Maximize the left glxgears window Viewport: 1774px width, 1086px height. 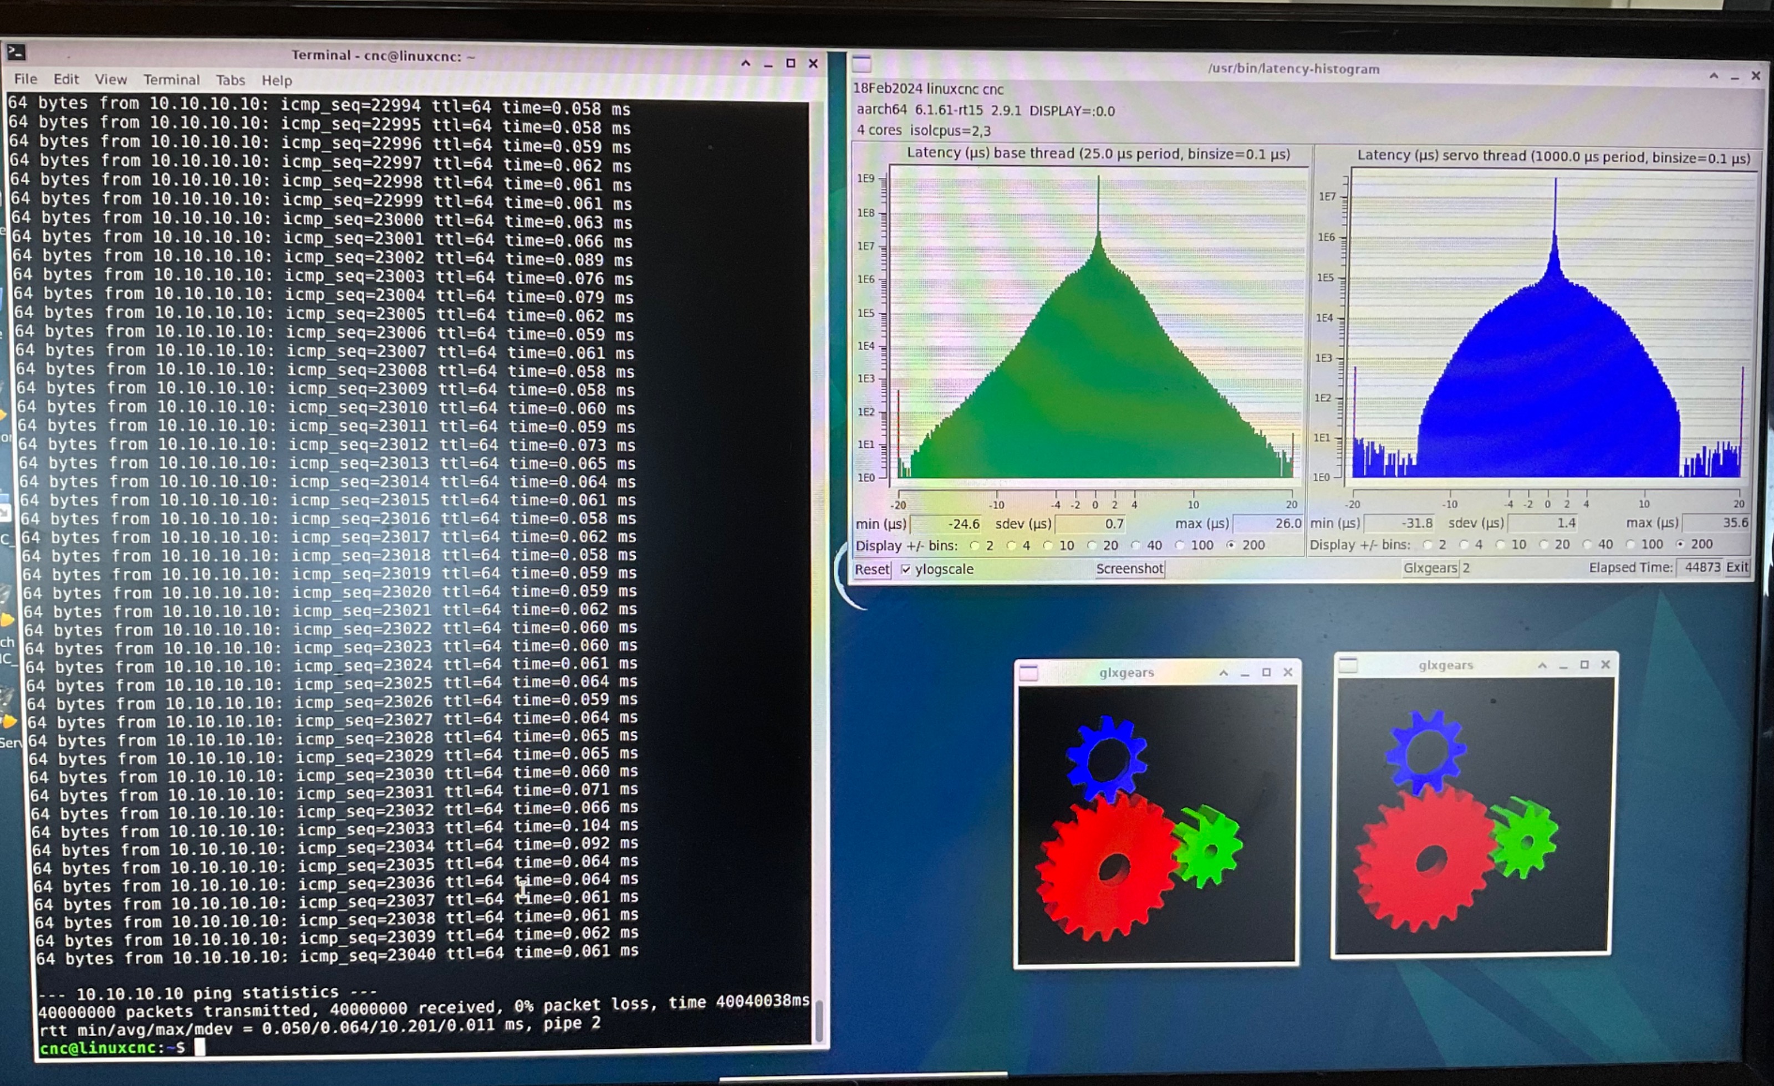tap(1266, 672)
